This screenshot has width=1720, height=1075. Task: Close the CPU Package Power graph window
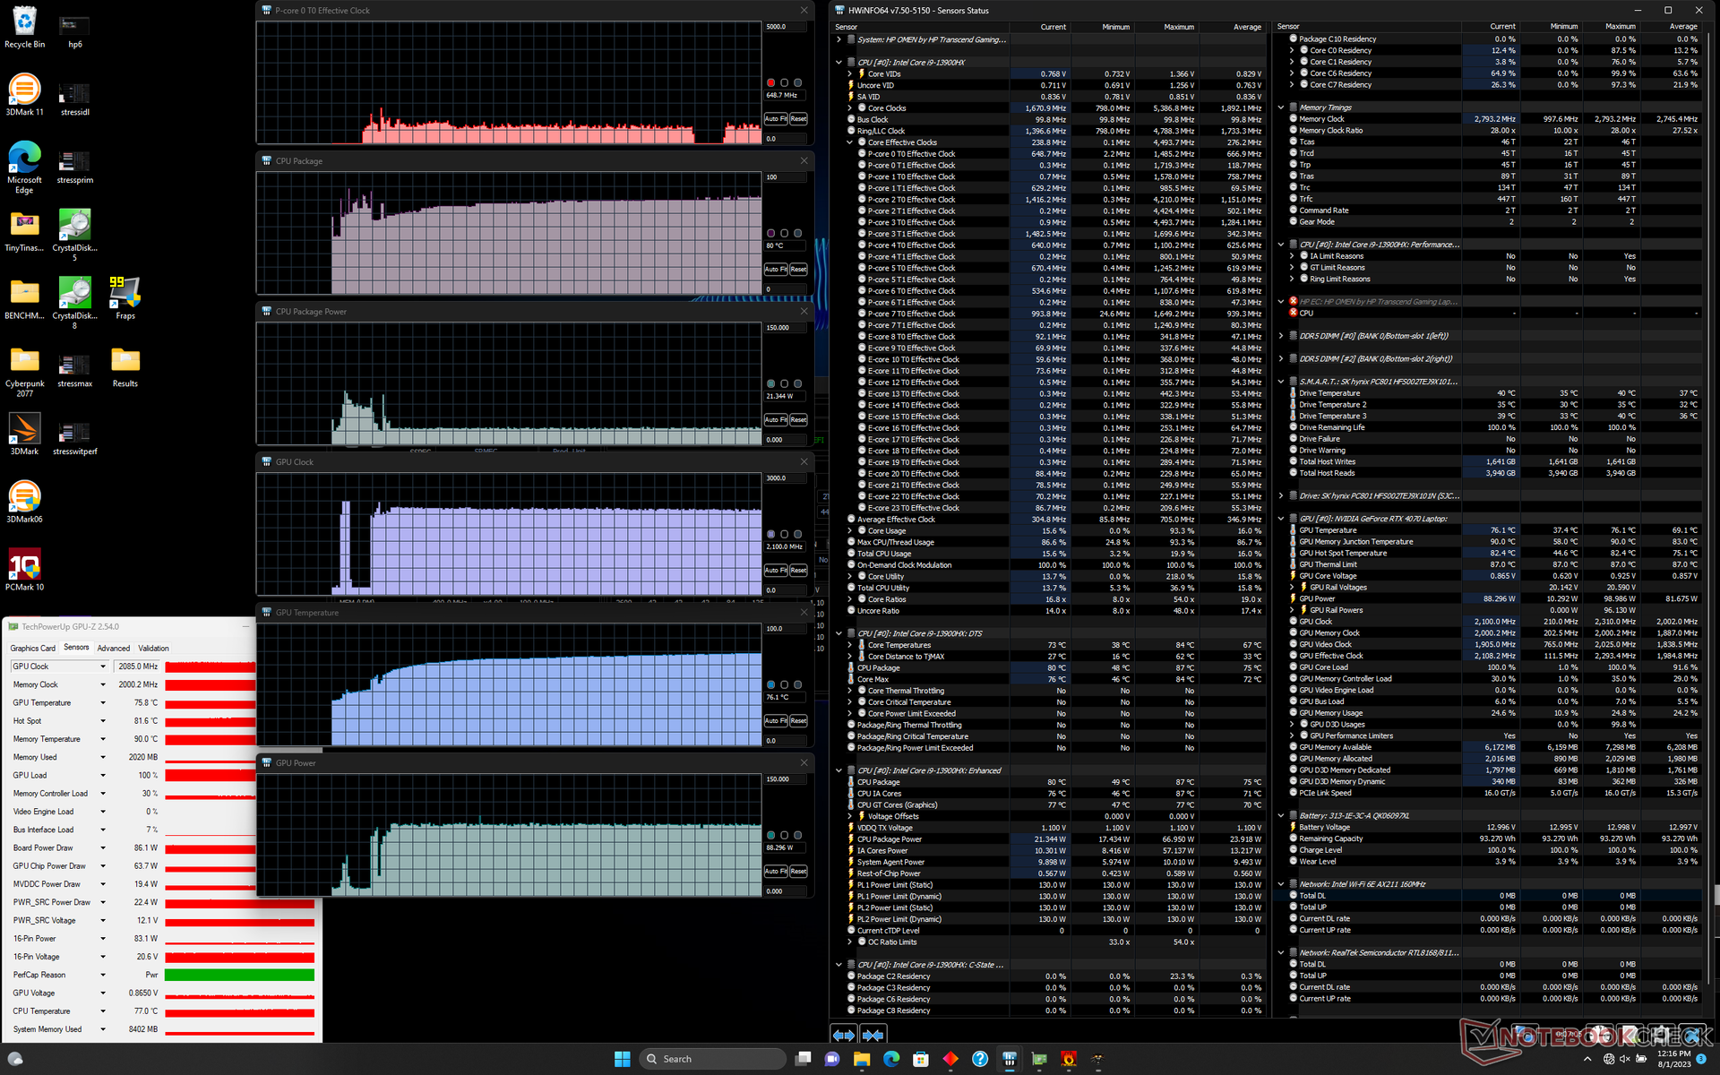point(804,312)
